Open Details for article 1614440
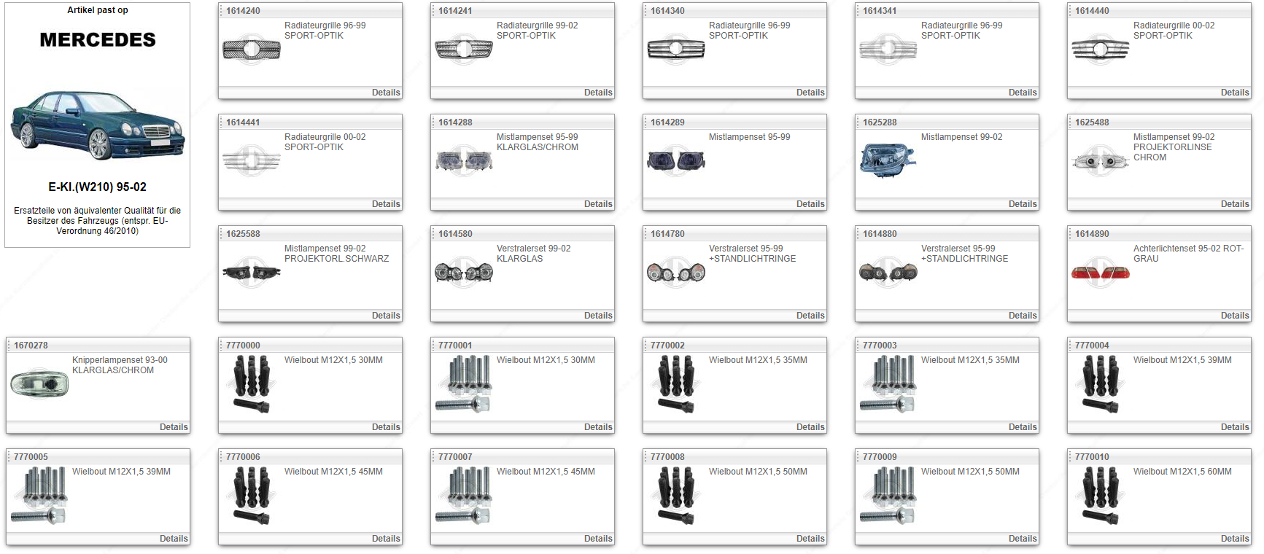 (1235, 93)
